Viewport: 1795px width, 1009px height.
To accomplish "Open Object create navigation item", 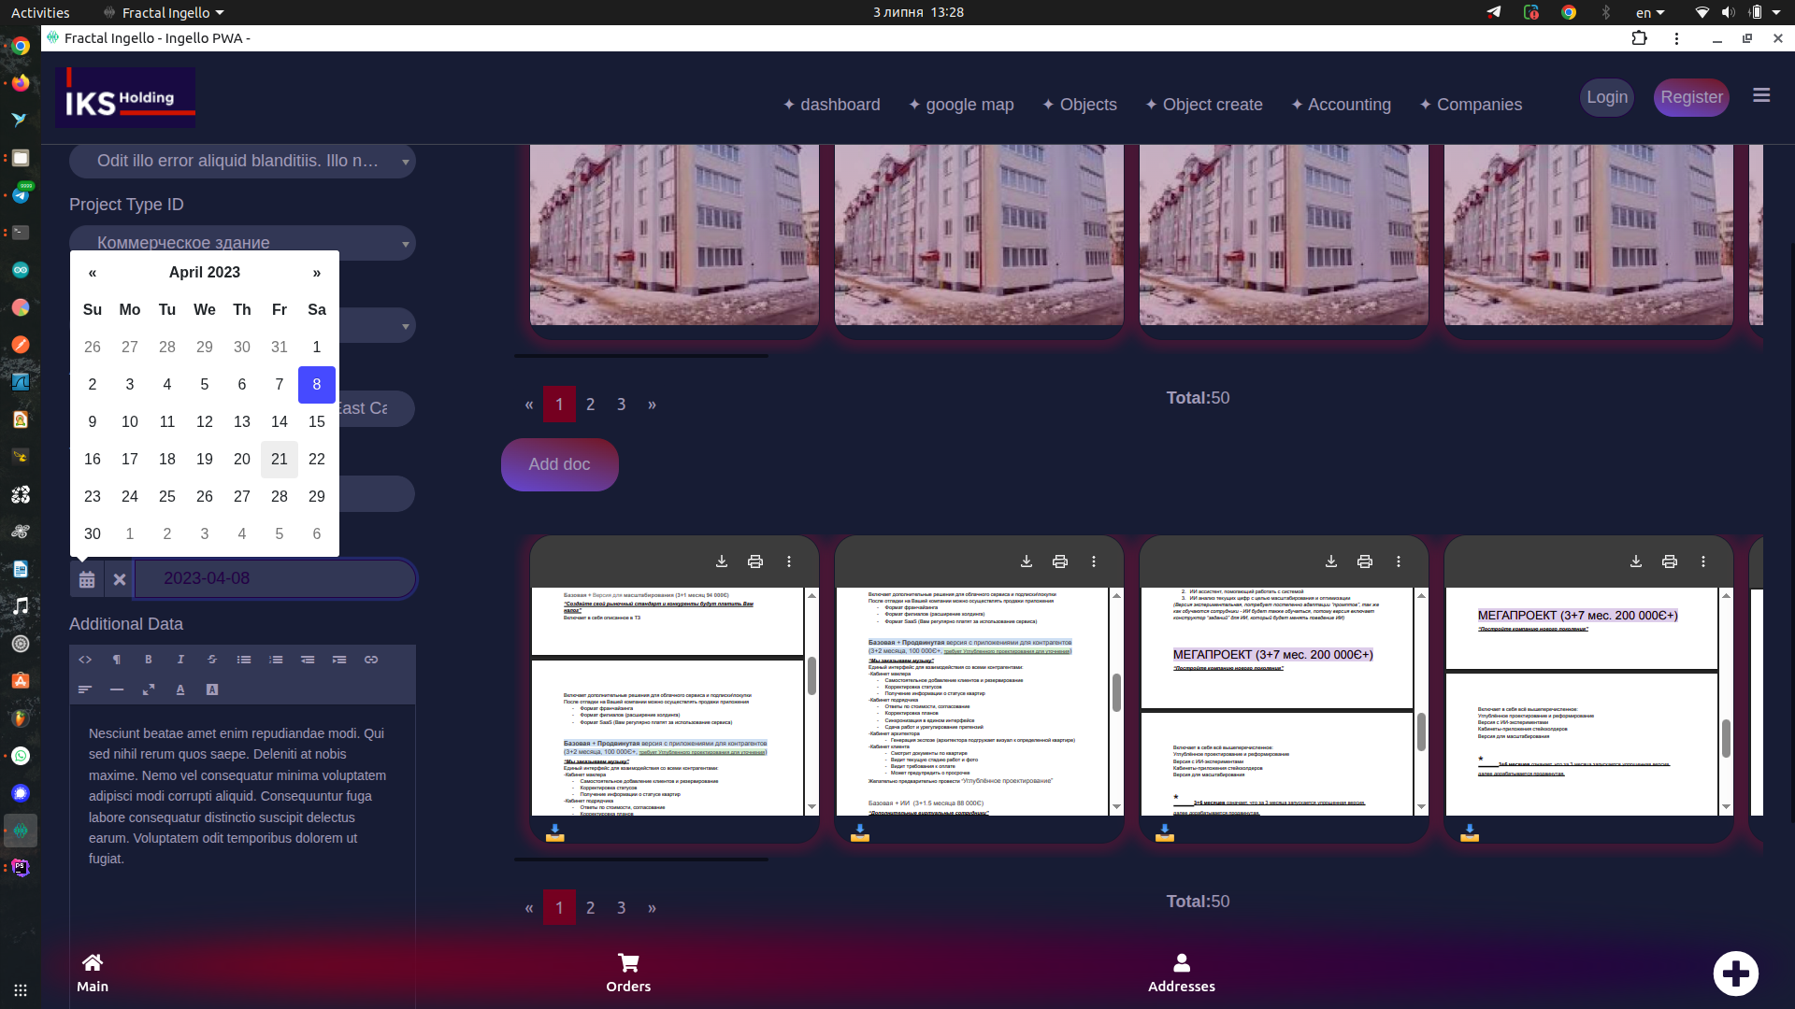I will point(1204,105).
